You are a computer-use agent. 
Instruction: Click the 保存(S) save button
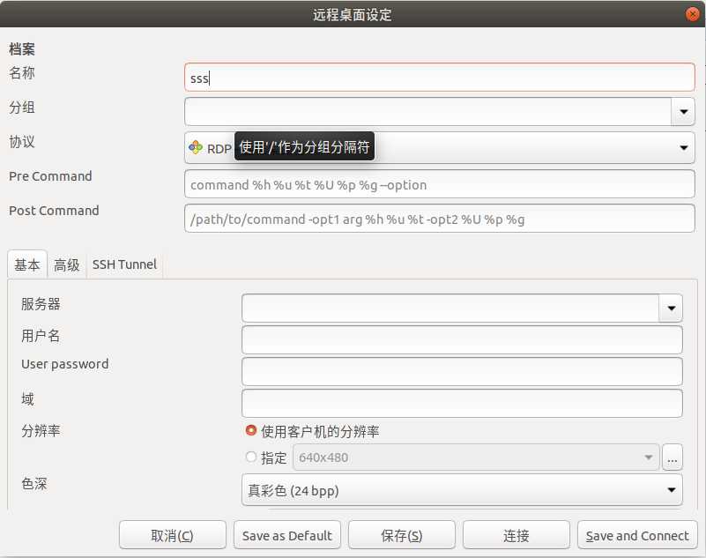(401, 535)
